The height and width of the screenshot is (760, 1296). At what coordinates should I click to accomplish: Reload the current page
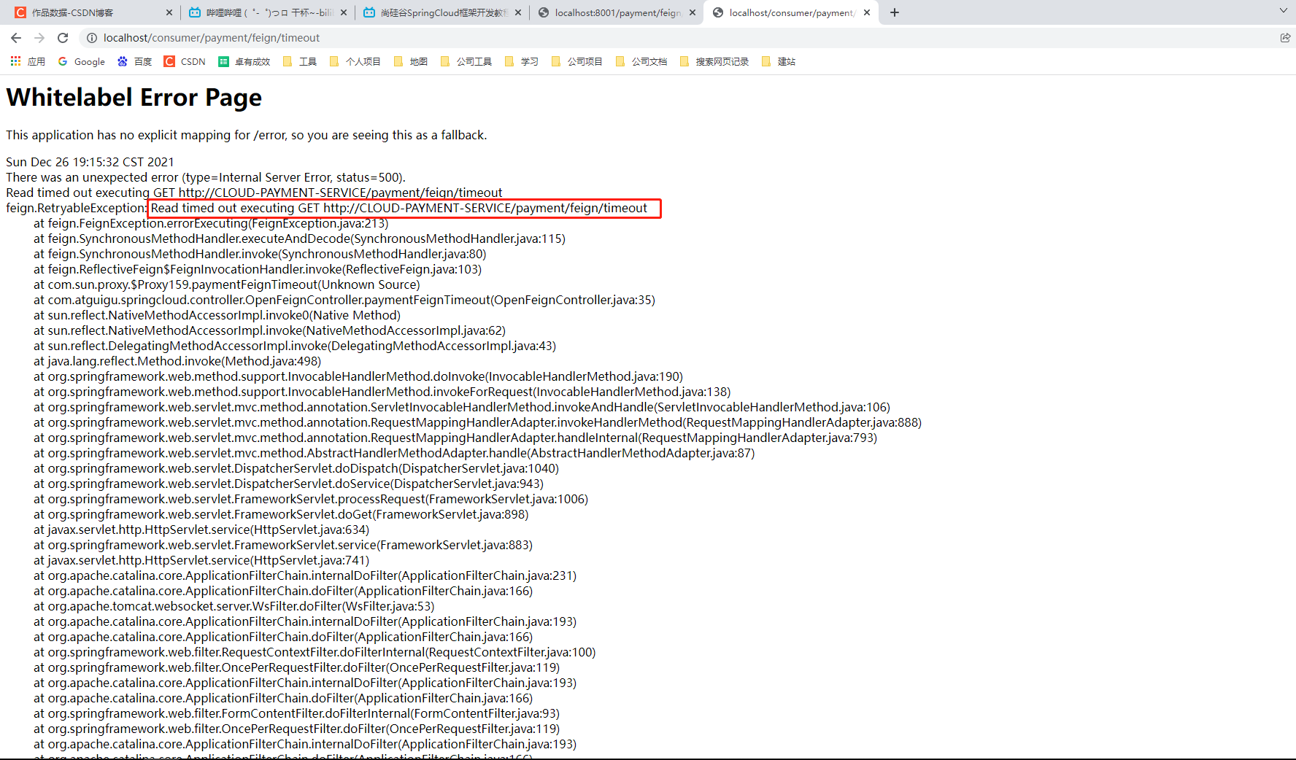[63, 38]
